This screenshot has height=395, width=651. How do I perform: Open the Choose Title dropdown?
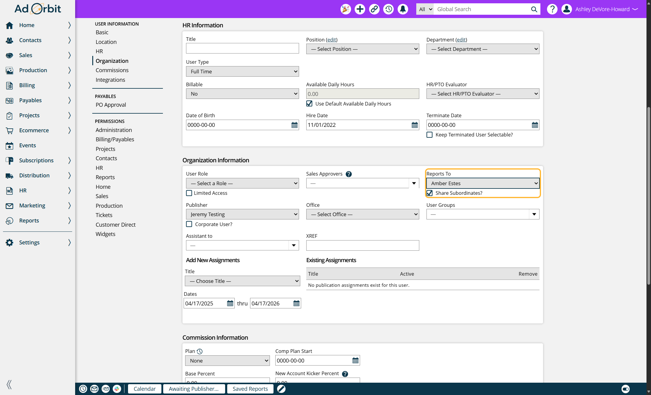click(x=242, y=281)
